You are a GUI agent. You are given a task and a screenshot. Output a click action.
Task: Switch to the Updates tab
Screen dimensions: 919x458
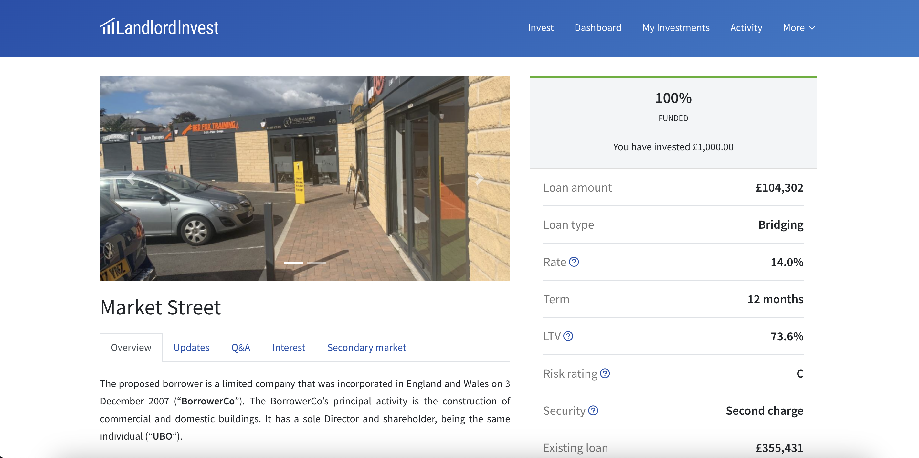click(191, 347)
